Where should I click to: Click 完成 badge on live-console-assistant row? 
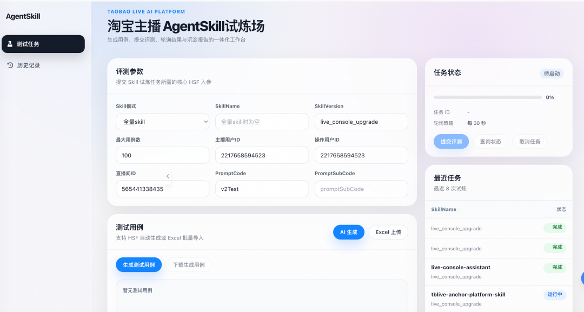click(x=555, y=267)
